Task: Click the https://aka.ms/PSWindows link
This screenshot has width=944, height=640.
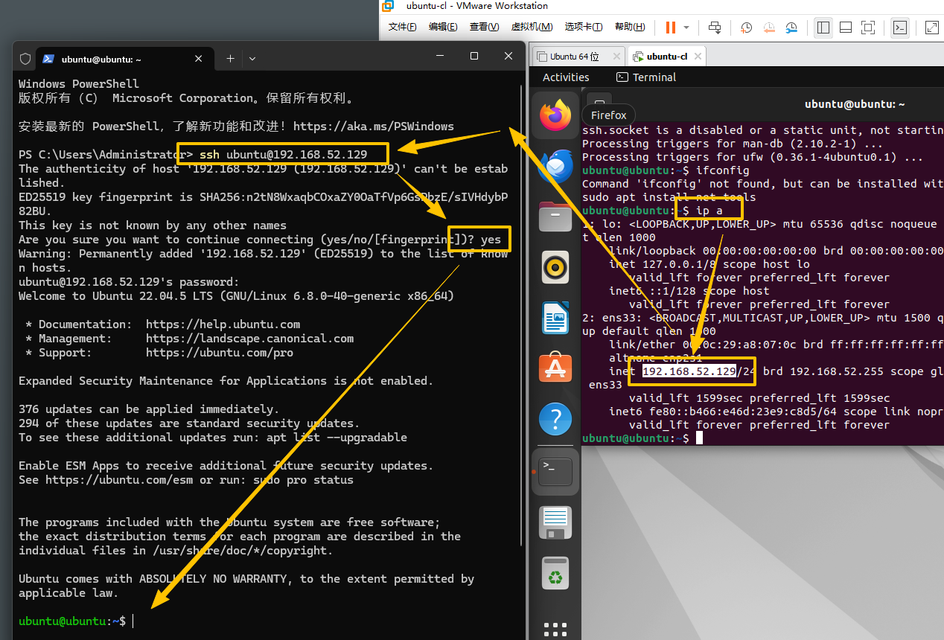Action: tap(374, 127)
